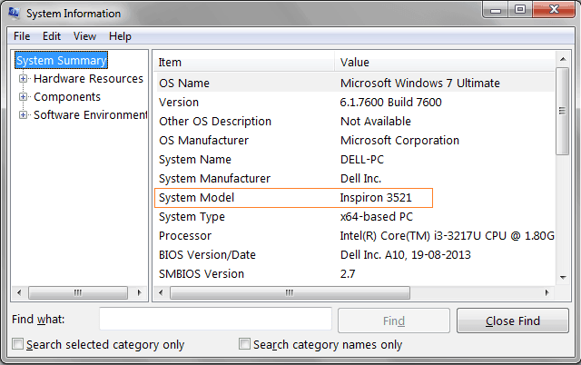Enable Search selected category only checkbox
The width and height of the screenshot is (581, 365).
click(x=17, y=344)
